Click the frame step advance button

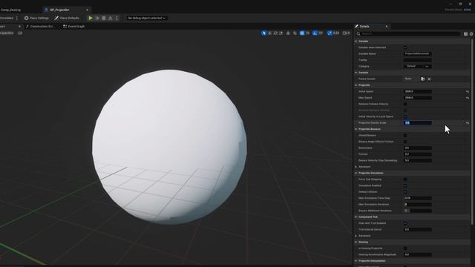point(97,18)
